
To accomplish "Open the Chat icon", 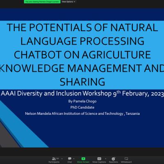I will pos(70,159).
